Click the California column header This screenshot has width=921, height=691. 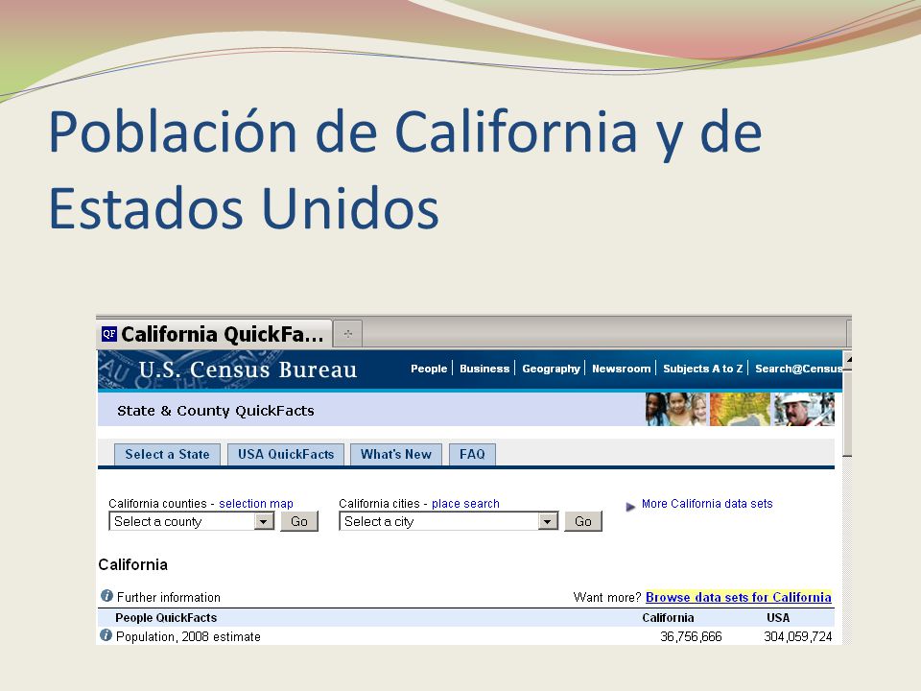(x=668, y=617)
